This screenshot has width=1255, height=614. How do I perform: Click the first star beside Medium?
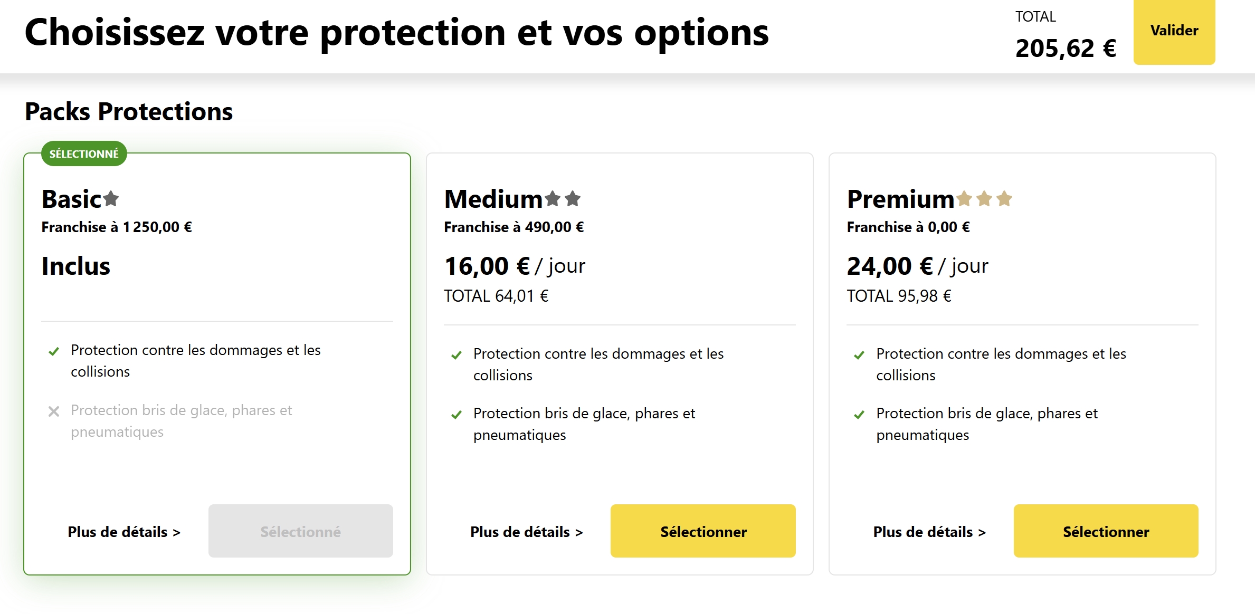pyautogui.click(x=553, y=199)
